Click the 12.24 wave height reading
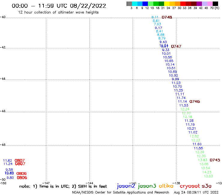222x195 pixels. 185,109
